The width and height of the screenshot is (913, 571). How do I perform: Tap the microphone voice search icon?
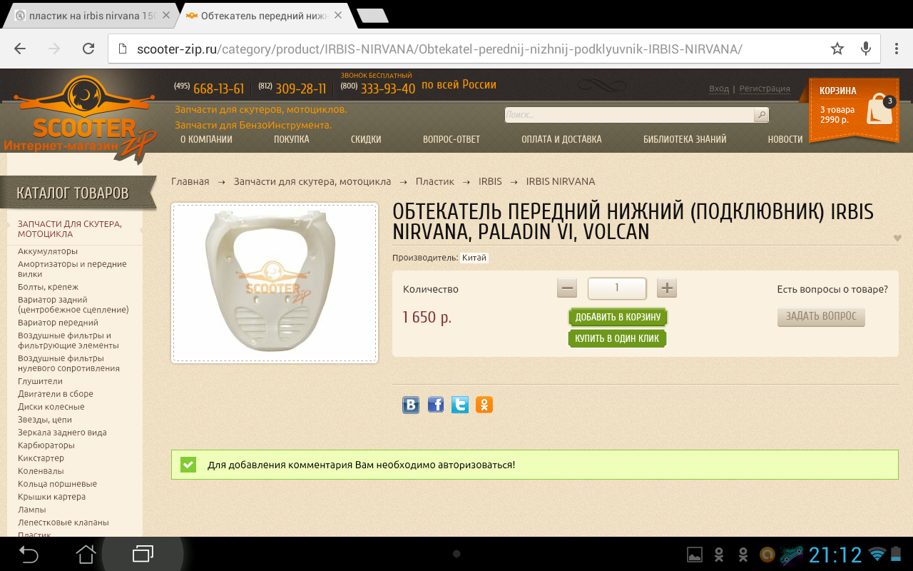pos(866,49)
